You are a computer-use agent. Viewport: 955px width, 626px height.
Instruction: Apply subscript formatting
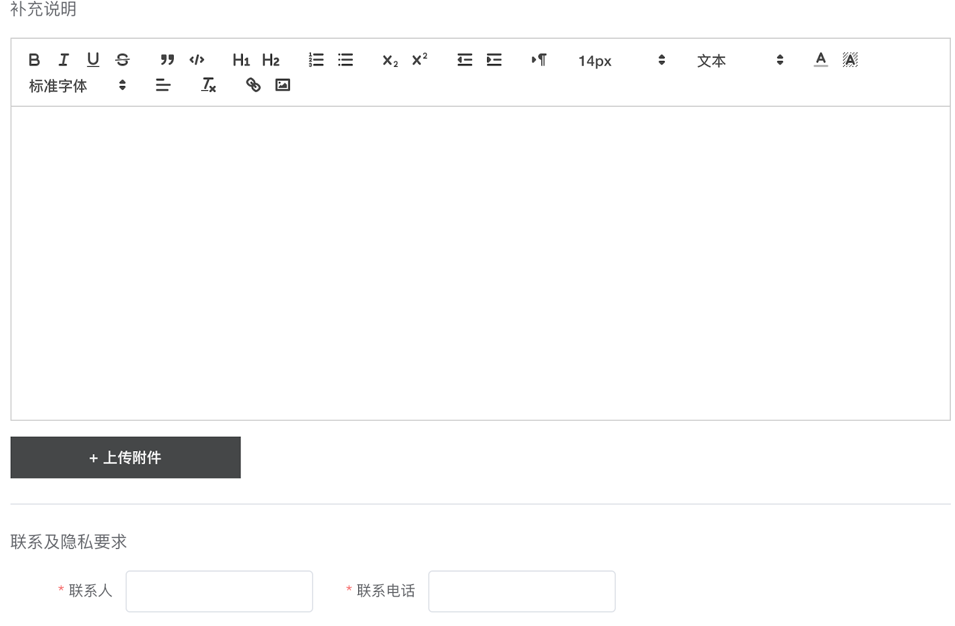pyautogui.click(x=390, y=60)
